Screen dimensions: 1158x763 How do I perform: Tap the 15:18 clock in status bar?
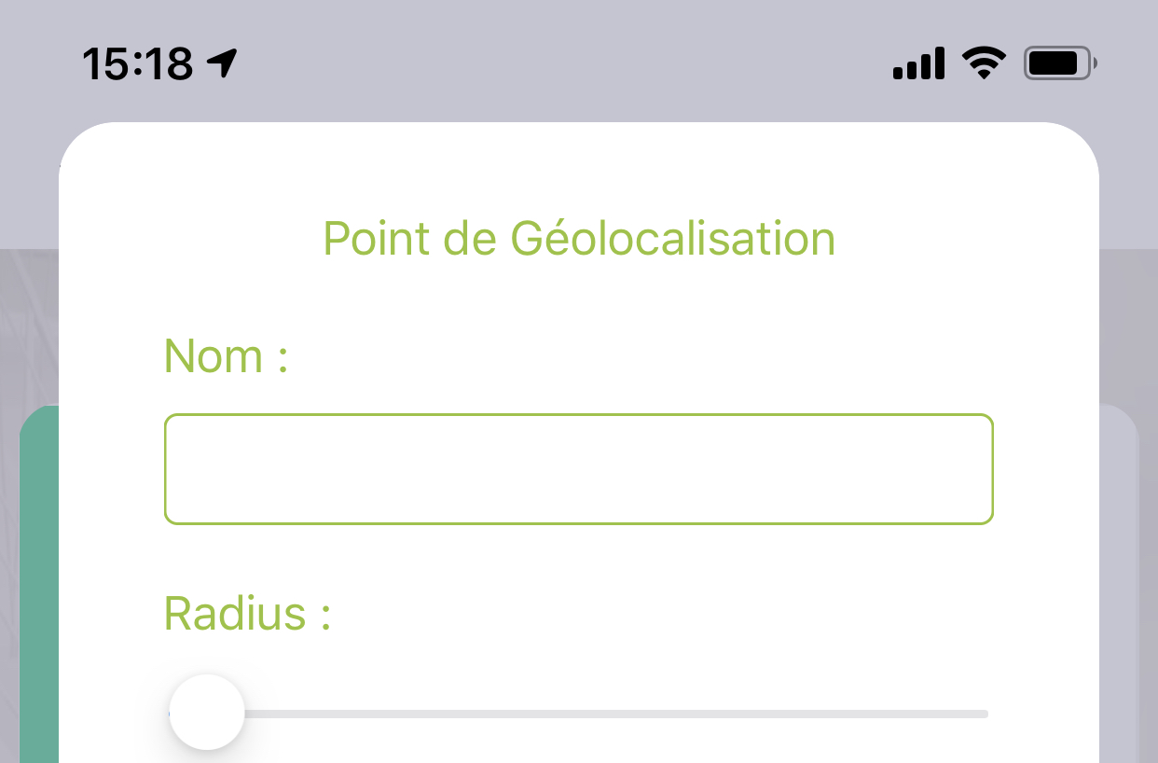[137, 64]
